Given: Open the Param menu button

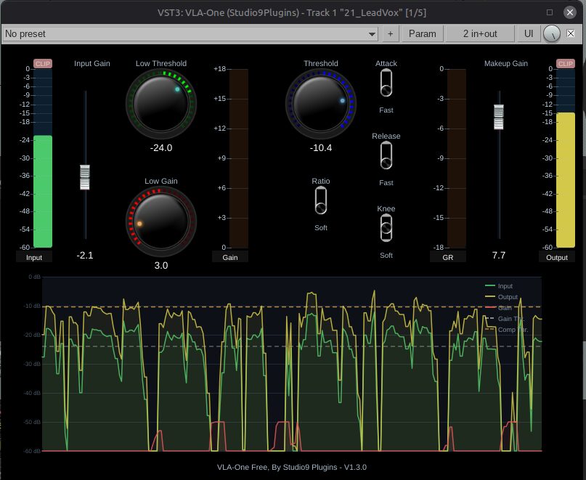Looking at the screenshot, I should tap(423, 34).
